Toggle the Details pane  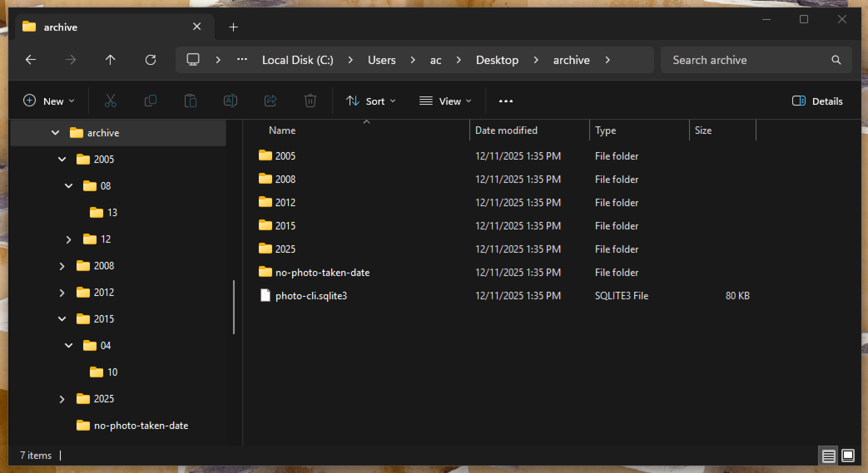(817, 101)
